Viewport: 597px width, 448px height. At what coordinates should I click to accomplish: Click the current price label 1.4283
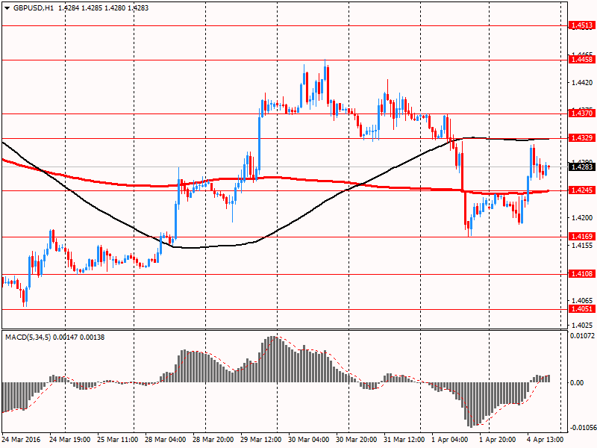click(x=581, y=167)
